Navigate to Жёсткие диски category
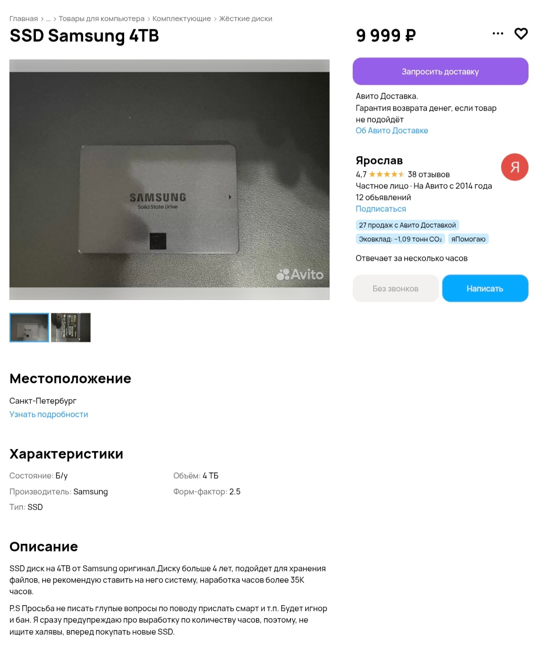 [x=246, y=18]
